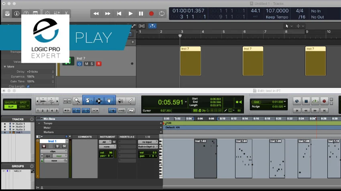Go to beginning in Logic transport
The width and height of the screenshot is (341, 191).
(x=119, y=14)
